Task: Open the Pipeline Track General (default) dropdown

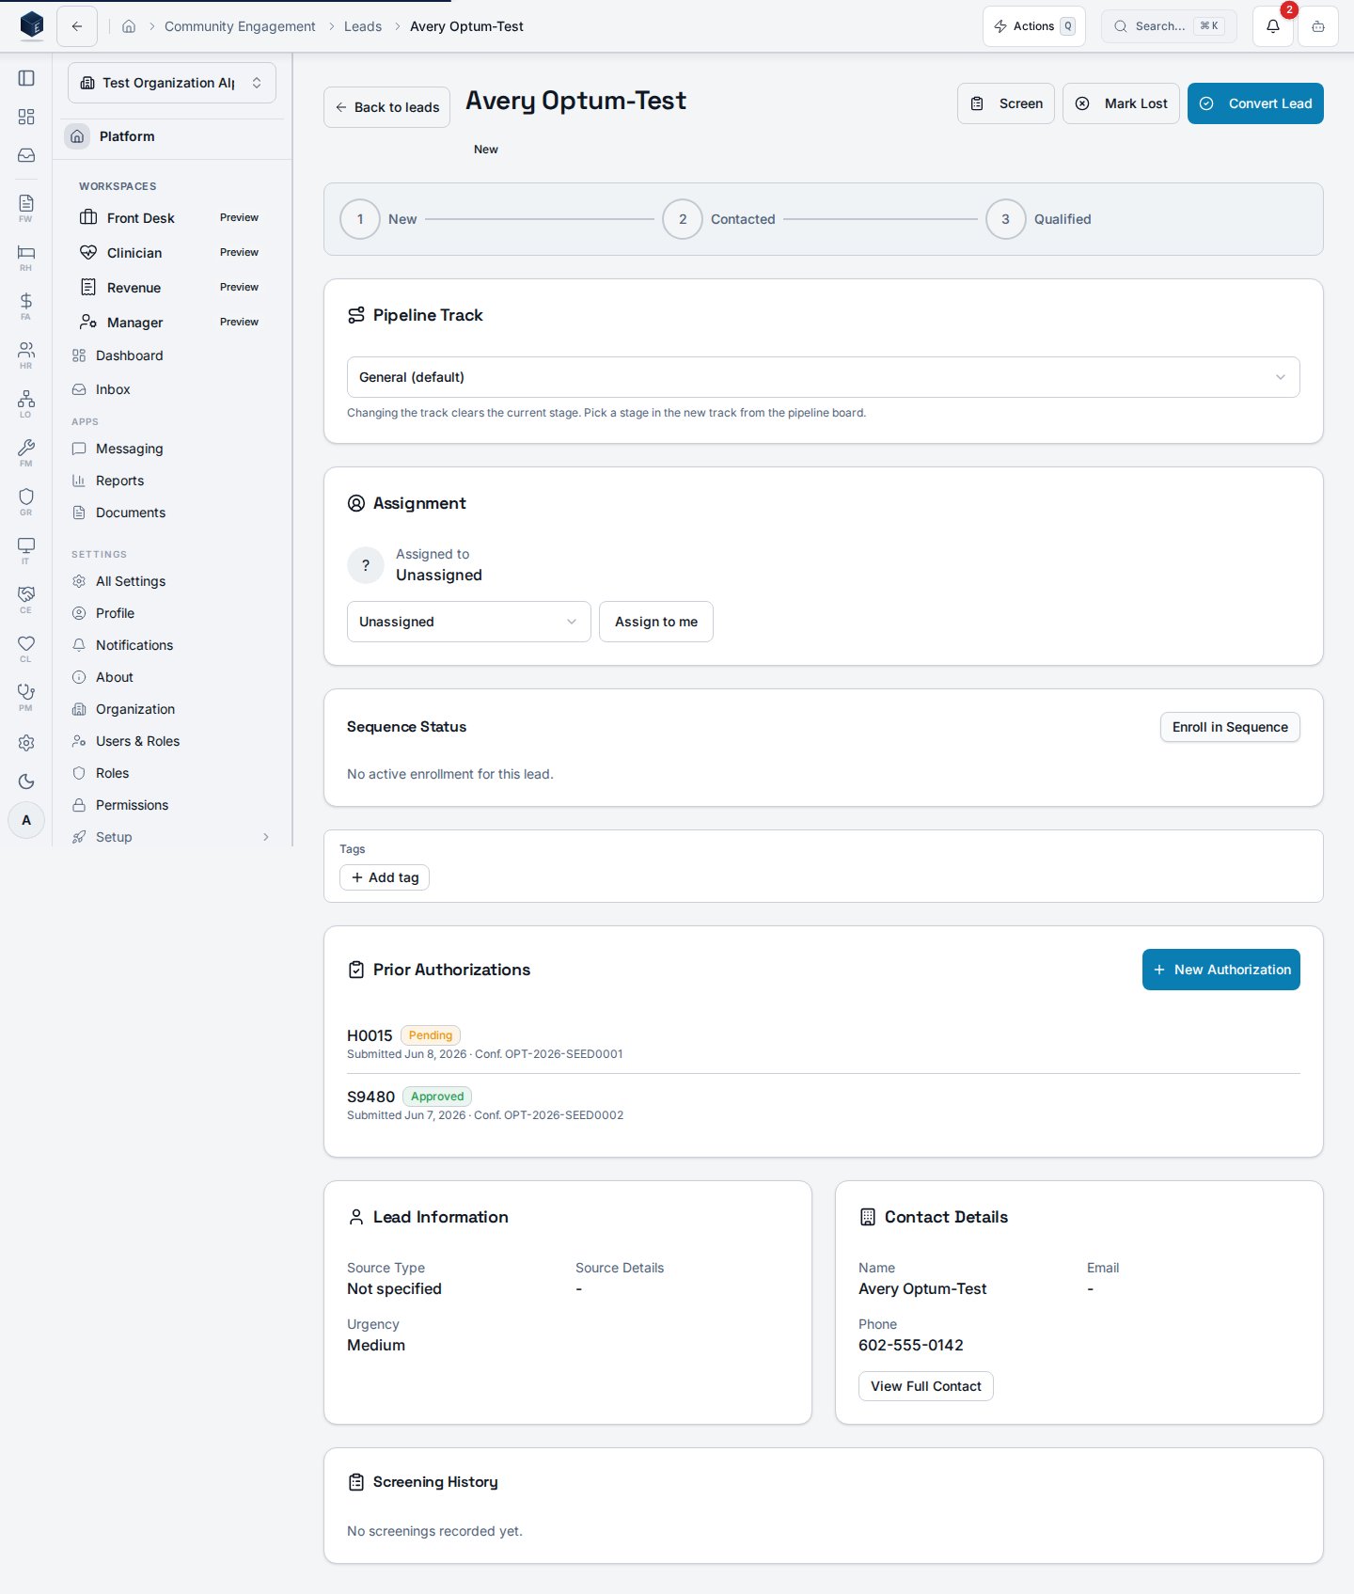Action: click(x=824, y=377)
